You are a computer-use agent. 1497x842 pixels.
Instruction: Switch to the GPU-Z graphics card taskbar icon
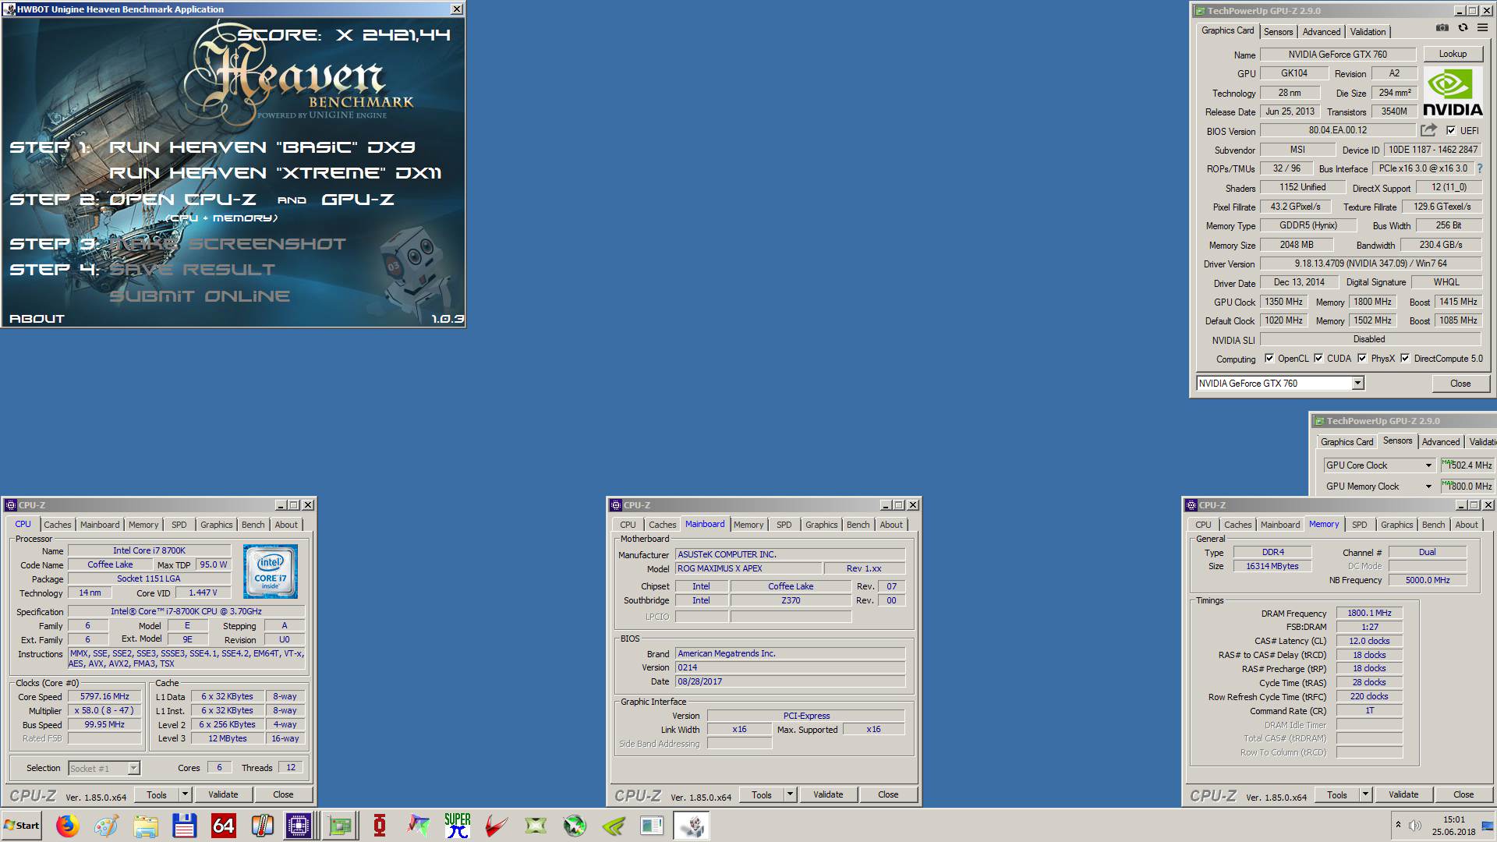click(x=341, y=826)
